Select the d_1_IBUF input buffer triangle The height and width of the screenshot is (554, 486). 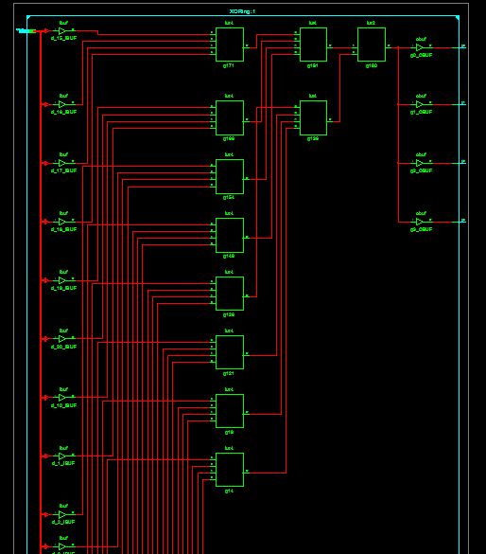click(62, 456)
